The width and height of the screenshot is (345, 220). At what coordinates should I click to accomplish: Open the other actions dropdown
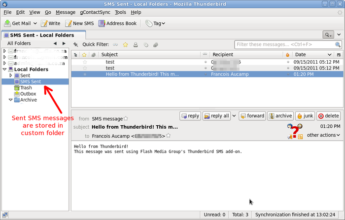(x=323, y=135)
